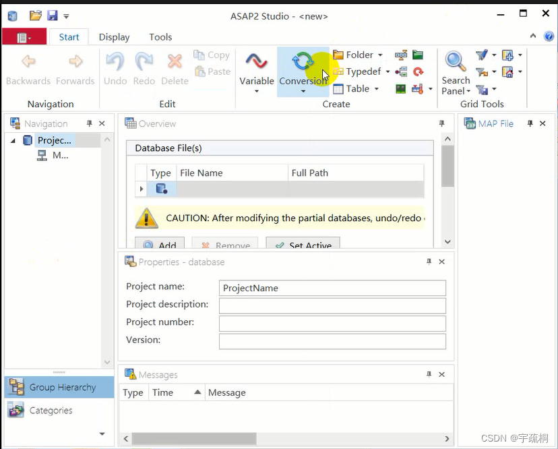
Task: Click the dark green memory block icon in Create group
Action: 401,89
